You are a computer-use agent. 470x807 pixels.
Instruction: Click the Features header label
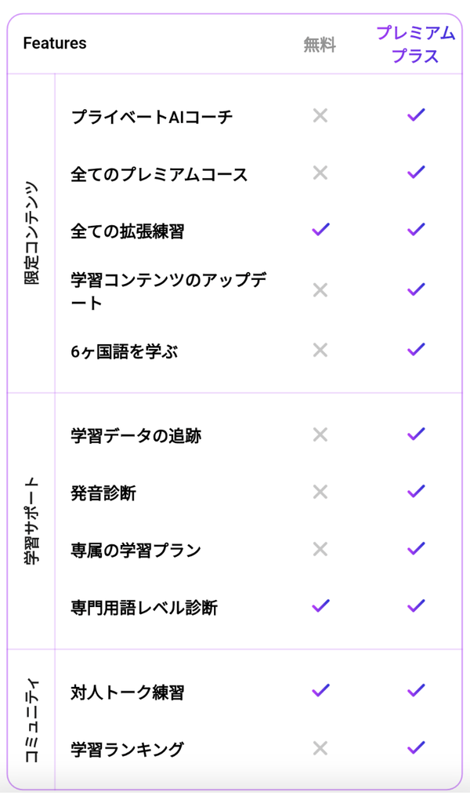click(x=55, y=43)
